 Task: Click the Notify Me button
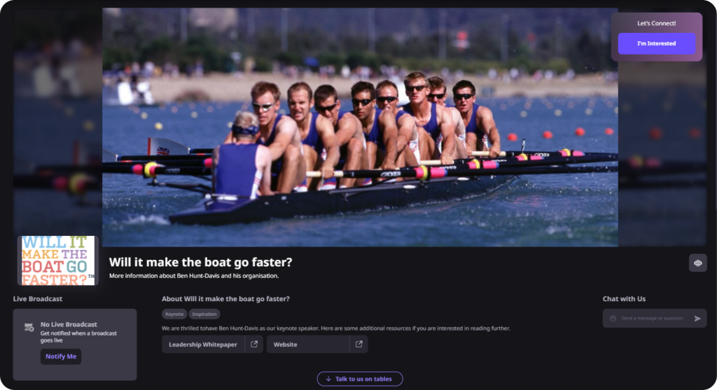(61, 356)
